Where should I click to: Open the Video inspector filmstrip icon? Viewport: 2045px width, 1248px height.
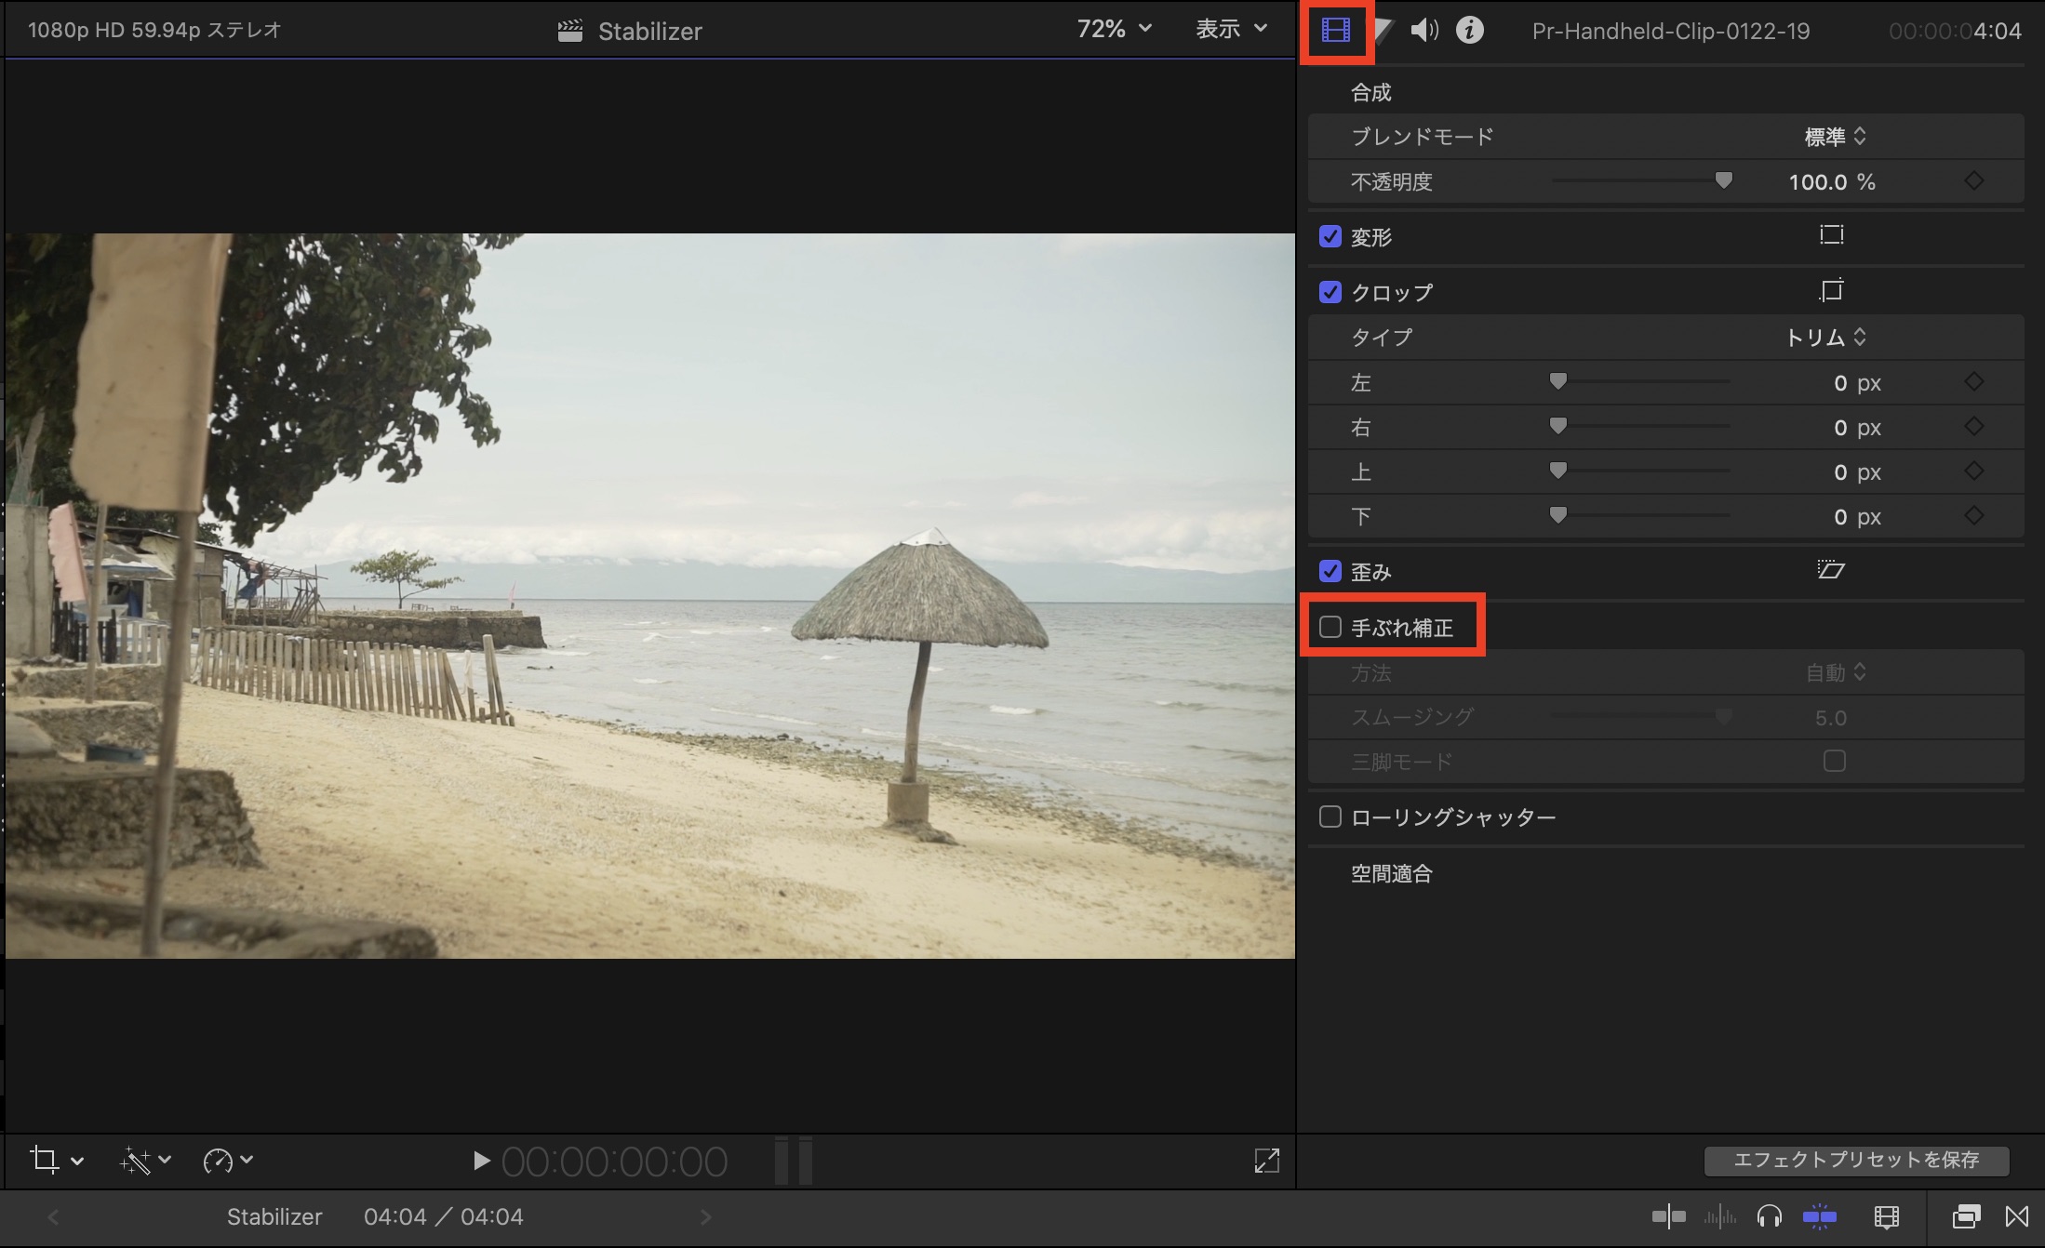tap(1335, 31)
